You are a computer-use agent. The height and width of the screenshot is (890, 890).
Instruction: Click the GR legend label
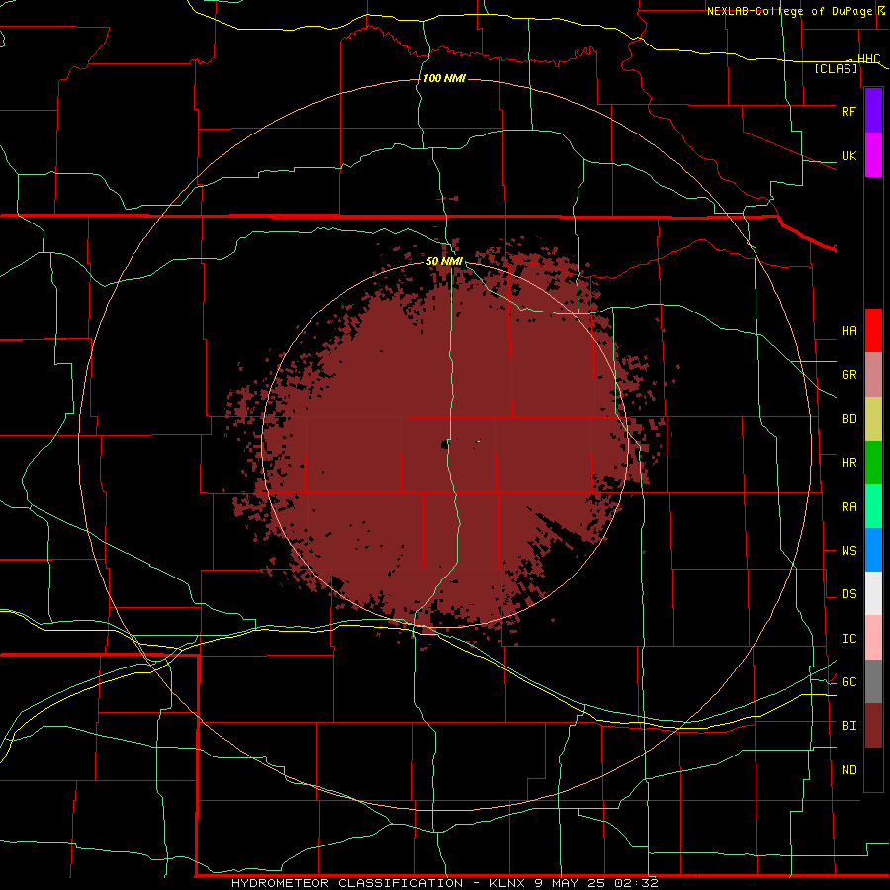click(x=848, y=375)
